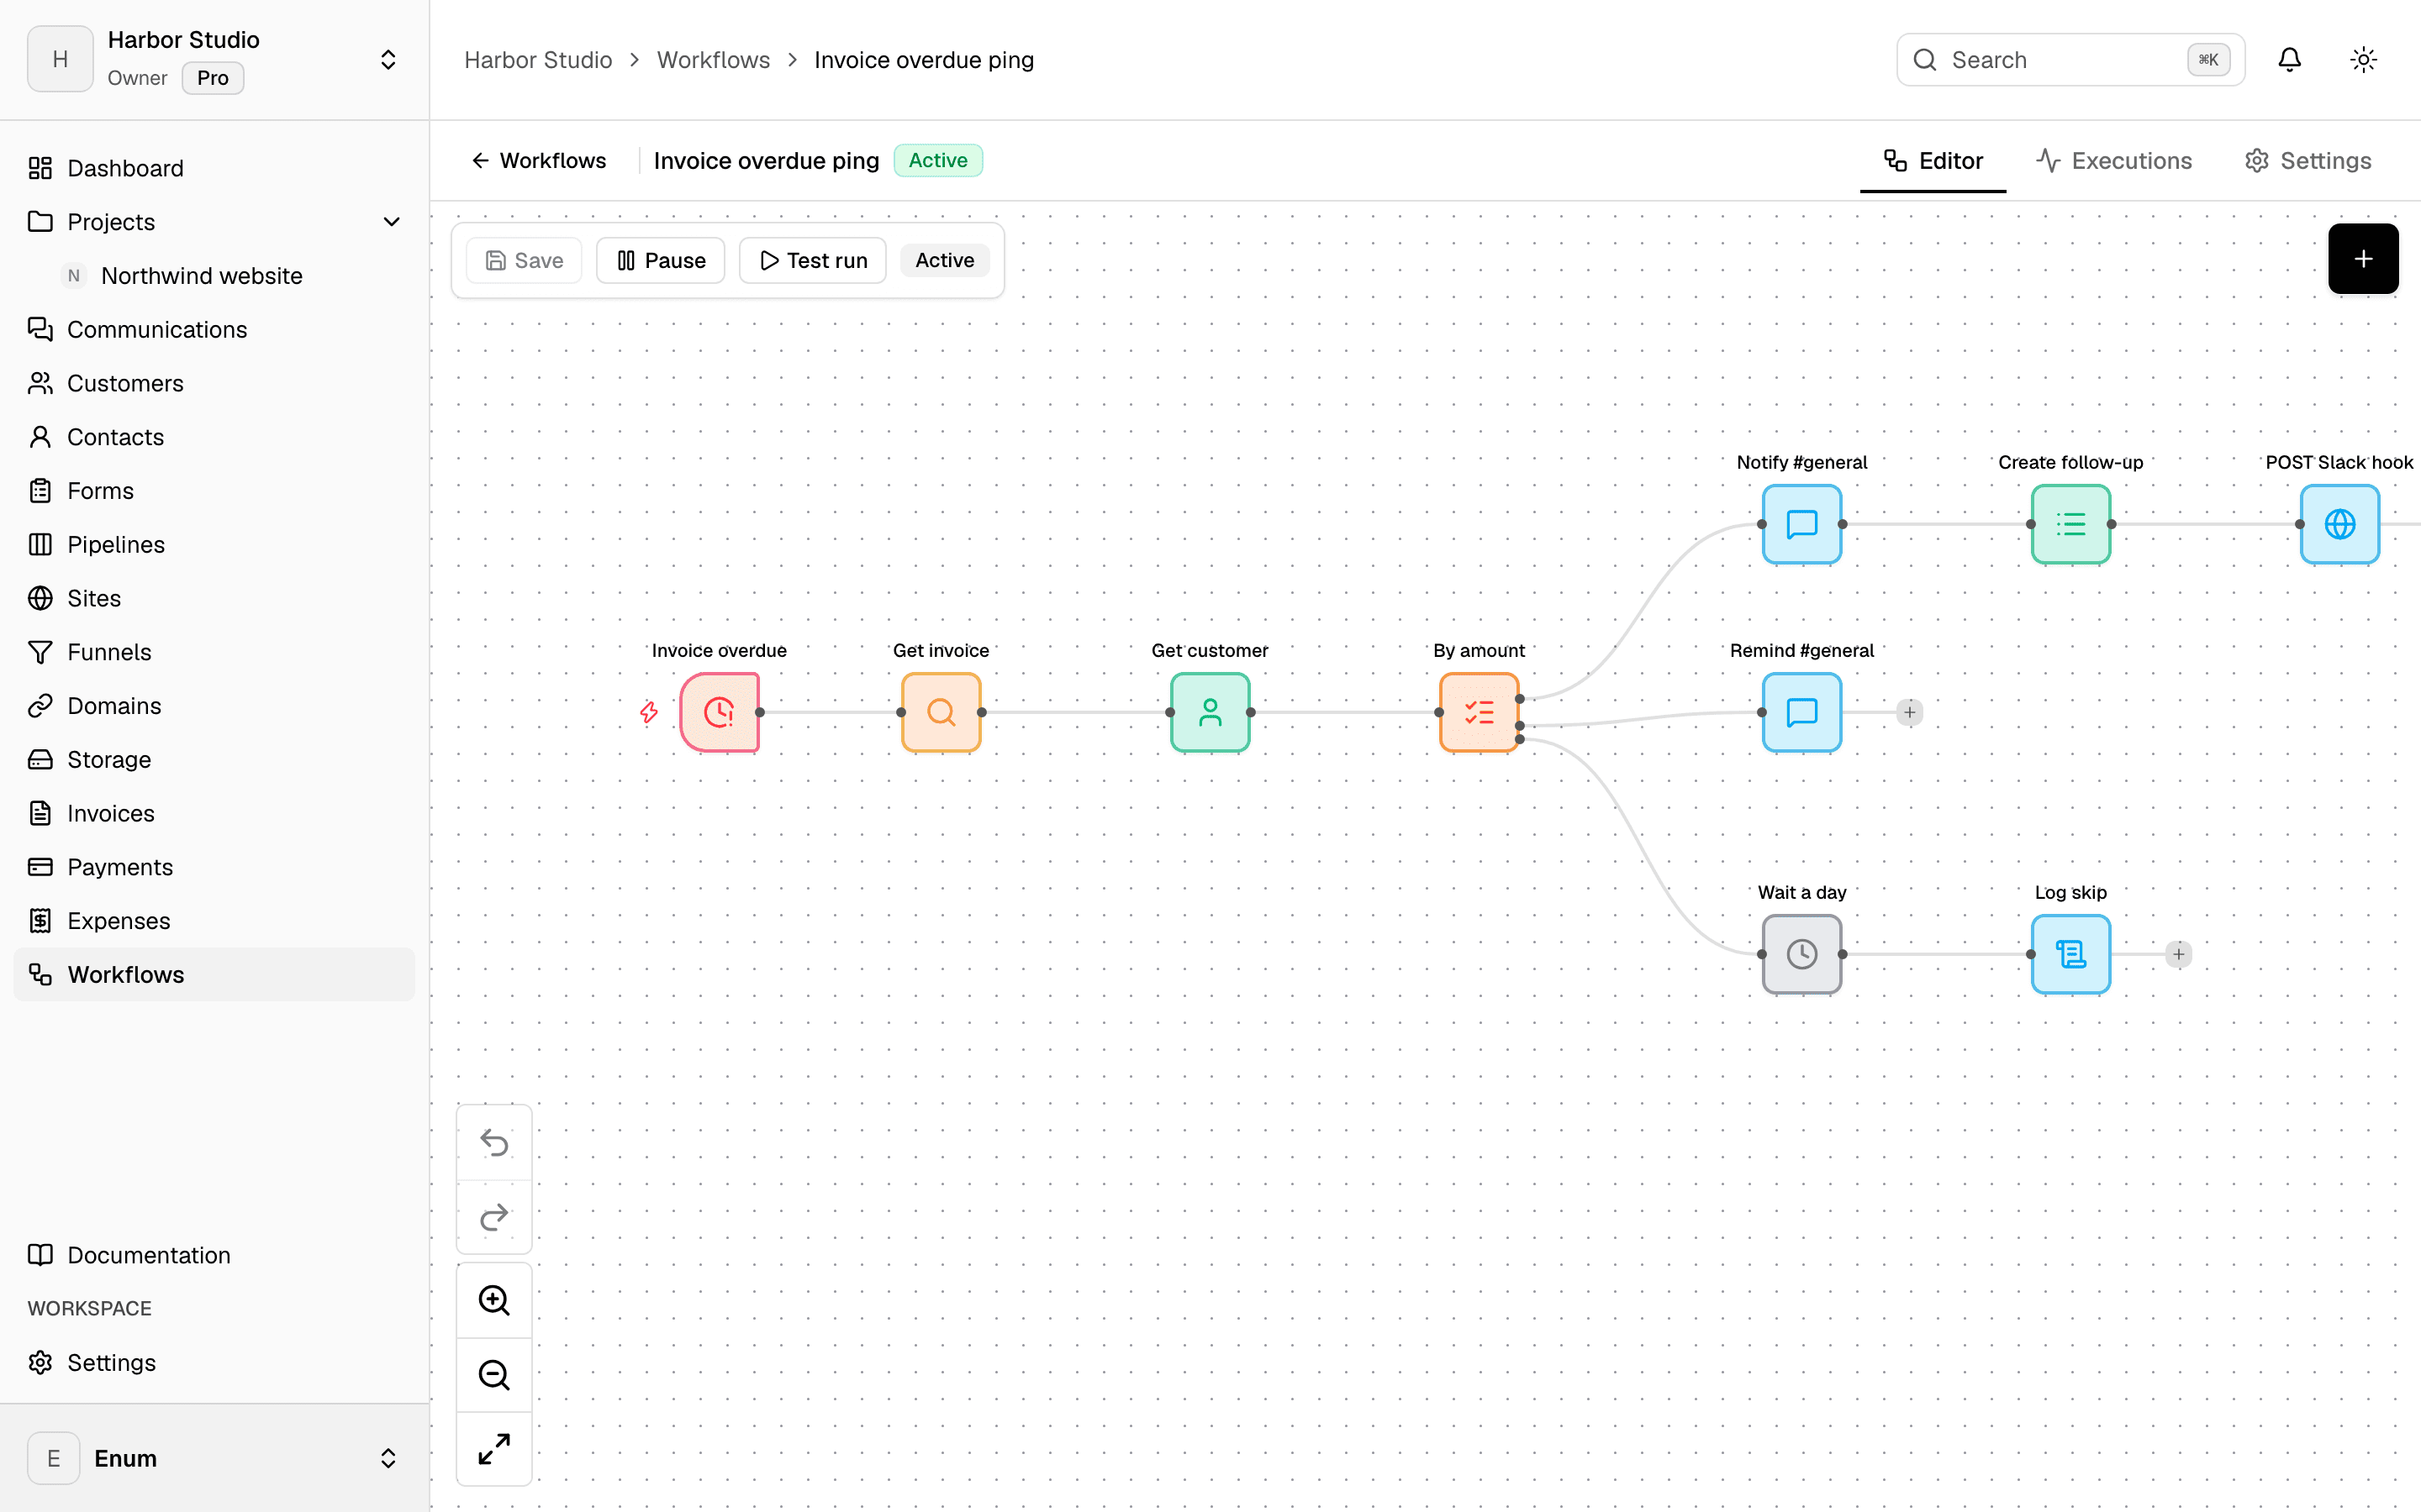Viewport: 2421px width, 1512px height.
Task: Start a Test run
Action: click(x=812, y=260)
